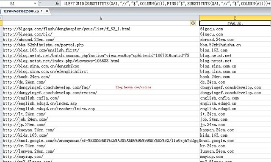
Task: Select cell http://english.edugd.cn/teacher/index.asp
Action: (101, 108)
